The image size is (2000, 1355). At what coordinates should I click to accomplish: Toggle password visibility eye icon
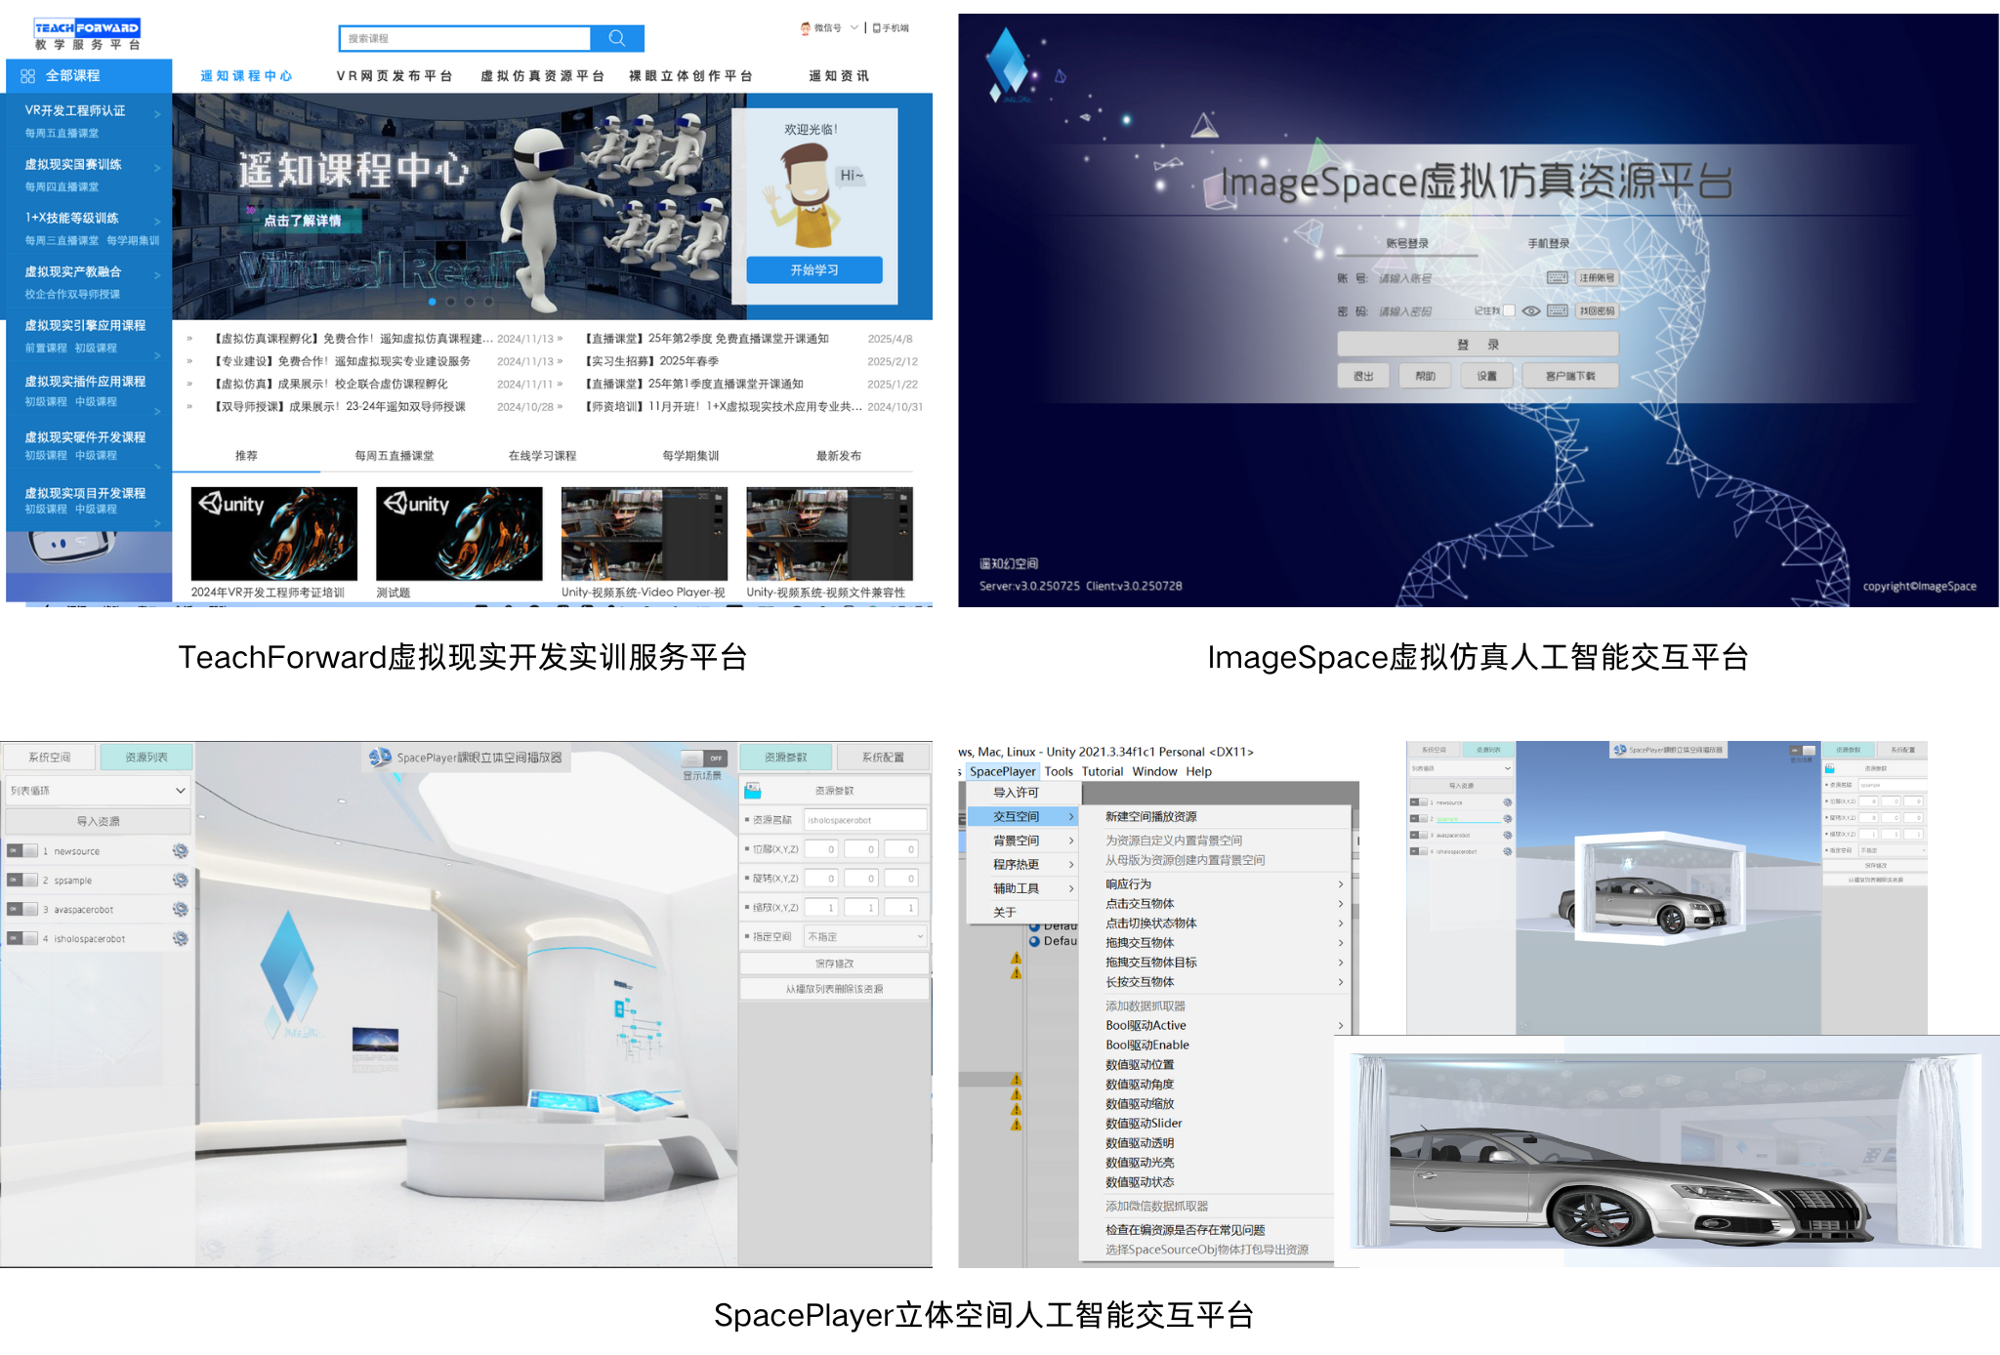[x=1531, y=311]
